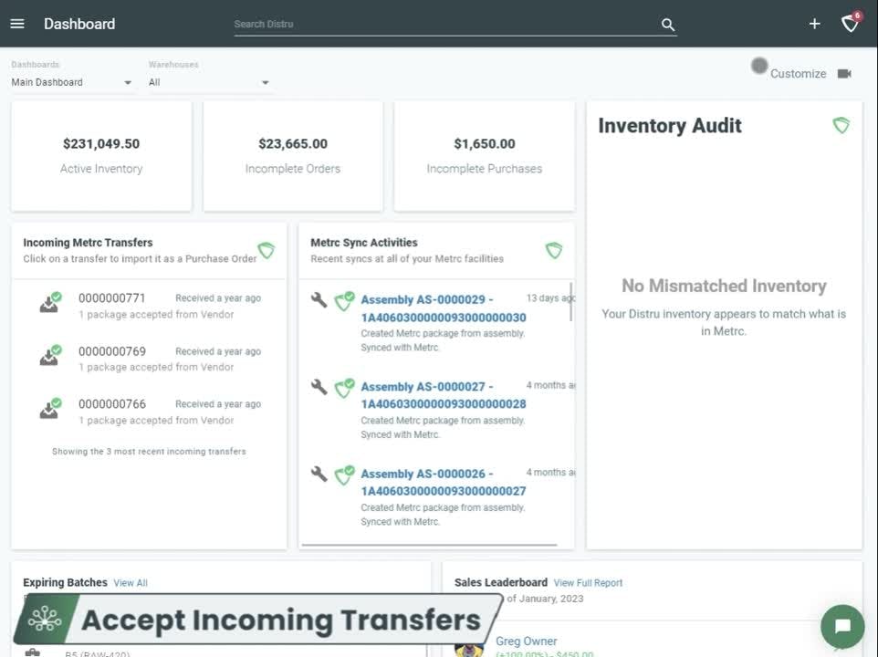Open the quick-add plus icon
Viewport: 878px width, 657px height.
[813, 24]
